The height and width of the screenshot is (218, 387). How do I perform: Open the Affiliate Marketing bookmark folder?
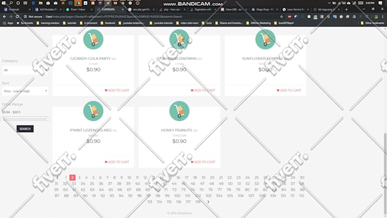258,23
